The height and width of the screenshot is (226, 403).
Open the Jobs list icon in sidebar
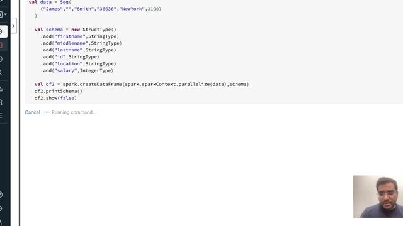tap(2, 116)
